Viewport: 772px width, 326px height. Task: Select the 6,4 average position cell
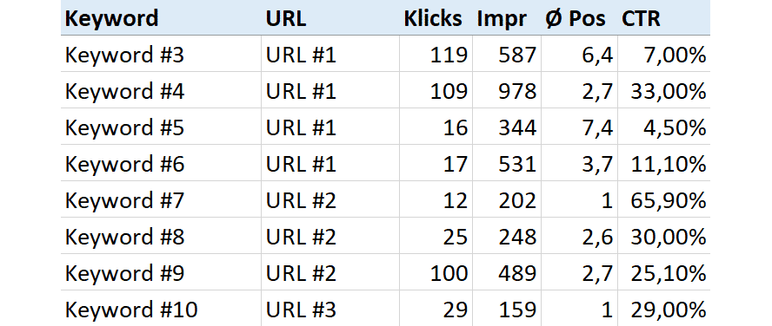tap(580, 54)
